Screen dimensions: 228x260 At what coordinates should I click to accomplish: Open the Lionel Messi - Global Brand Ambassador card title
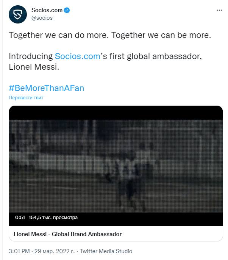point(67,234)
